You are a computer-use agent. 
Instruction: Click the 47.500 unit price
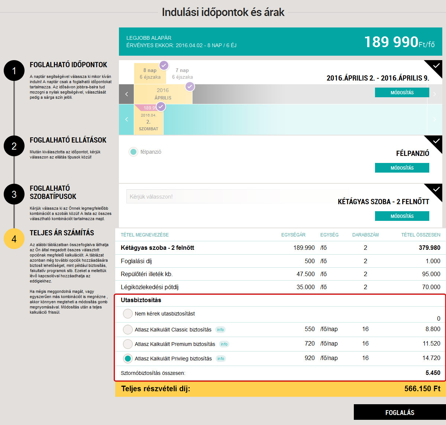tap(306, 274)
